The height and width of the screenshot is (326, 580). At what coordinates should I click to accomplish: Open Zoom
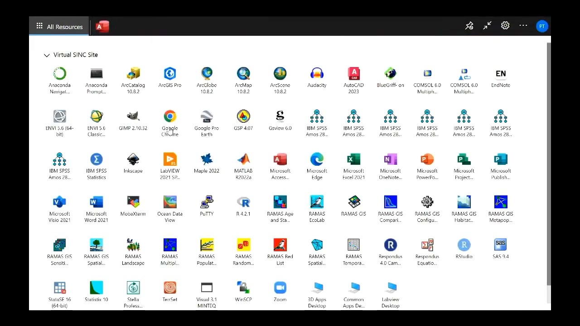tap(280, 292)
